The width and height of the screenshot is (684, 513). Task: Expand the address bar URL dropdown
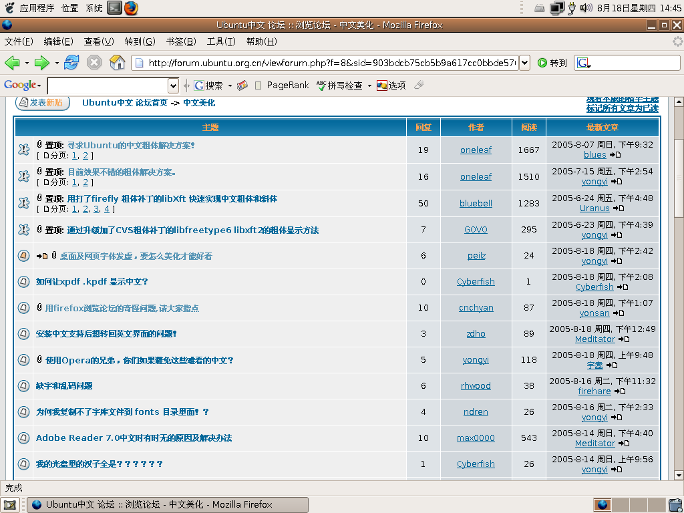tap(525, 63)
